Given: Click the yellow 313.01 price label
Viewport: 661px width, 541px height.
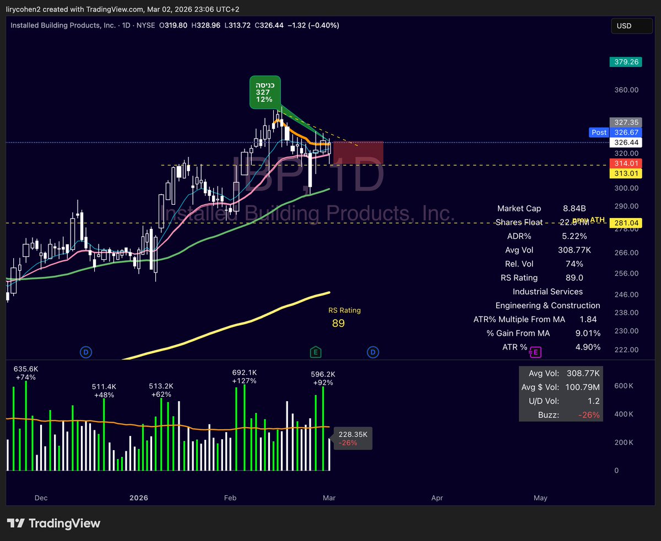Looking at the screenshot, I should coord(626,173).
